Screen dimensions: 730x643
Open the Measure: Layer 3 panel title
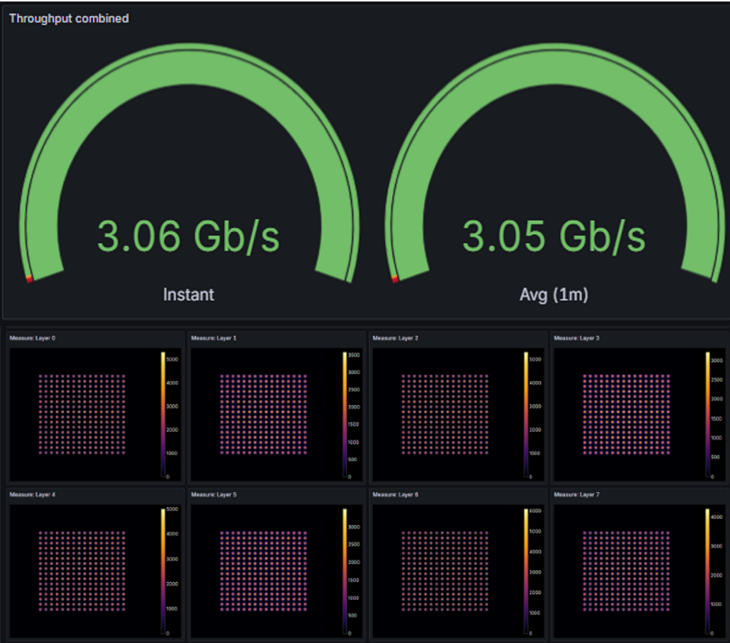(577, 339)
